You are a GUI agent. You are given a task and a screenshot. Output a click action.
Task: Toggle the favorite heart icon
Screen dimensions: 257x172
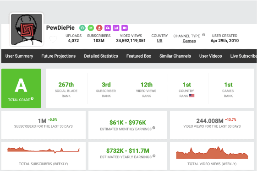pyautogui.click(x=53, y=39)
